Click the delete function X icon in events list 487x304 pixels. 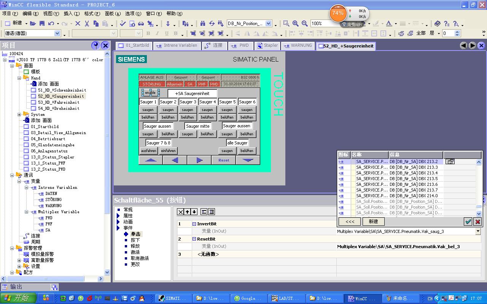(x=181, y=212)
